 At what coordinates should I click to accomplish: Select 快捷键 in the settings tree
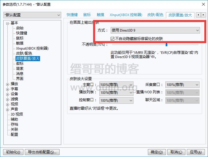tap(22, 33)
